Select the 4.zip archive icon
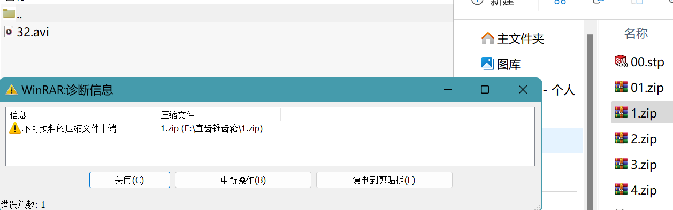 [621, 190]
